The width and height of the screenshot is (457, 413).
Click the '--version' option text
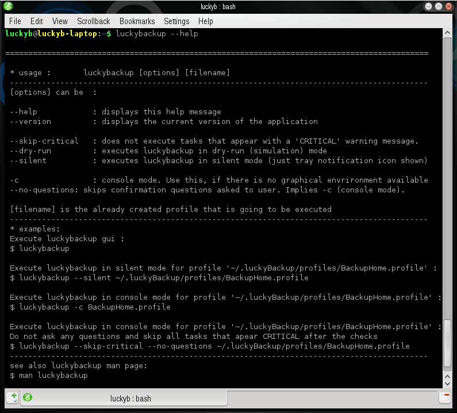30,121
